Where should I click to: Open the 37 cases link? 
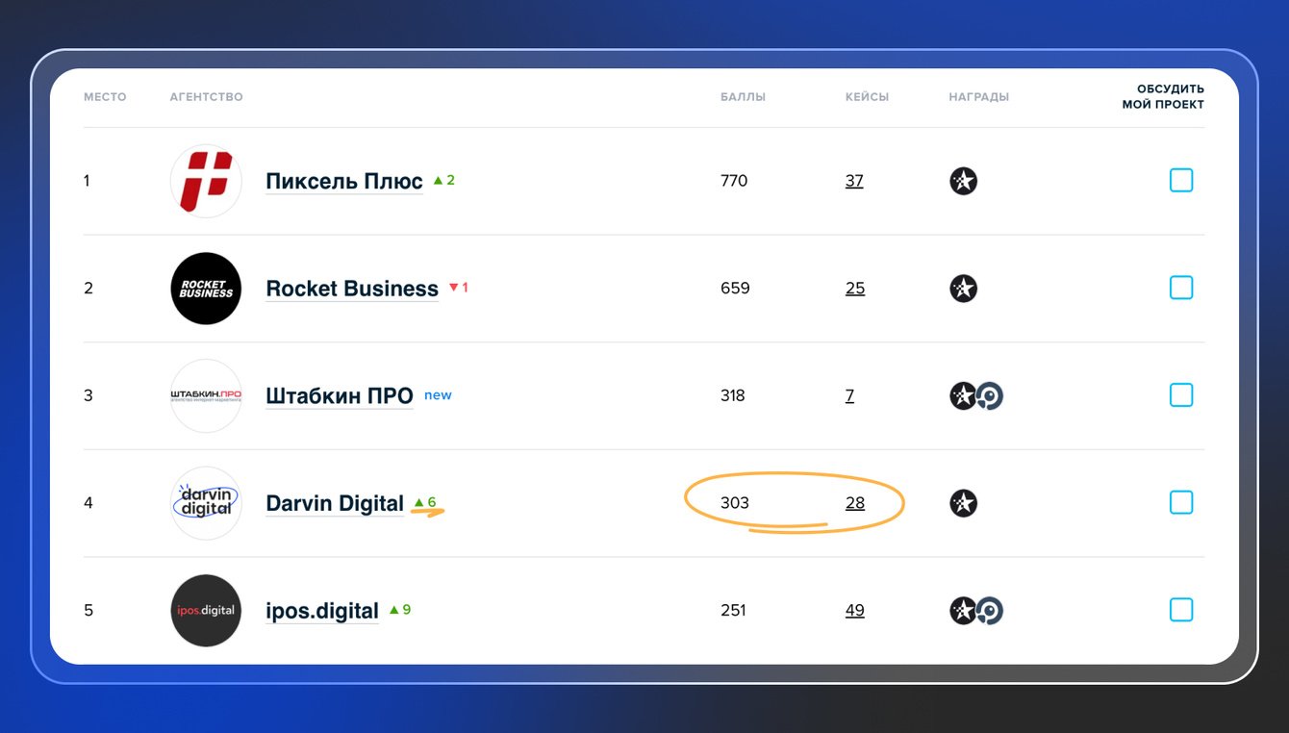click(x=854, y=181)
